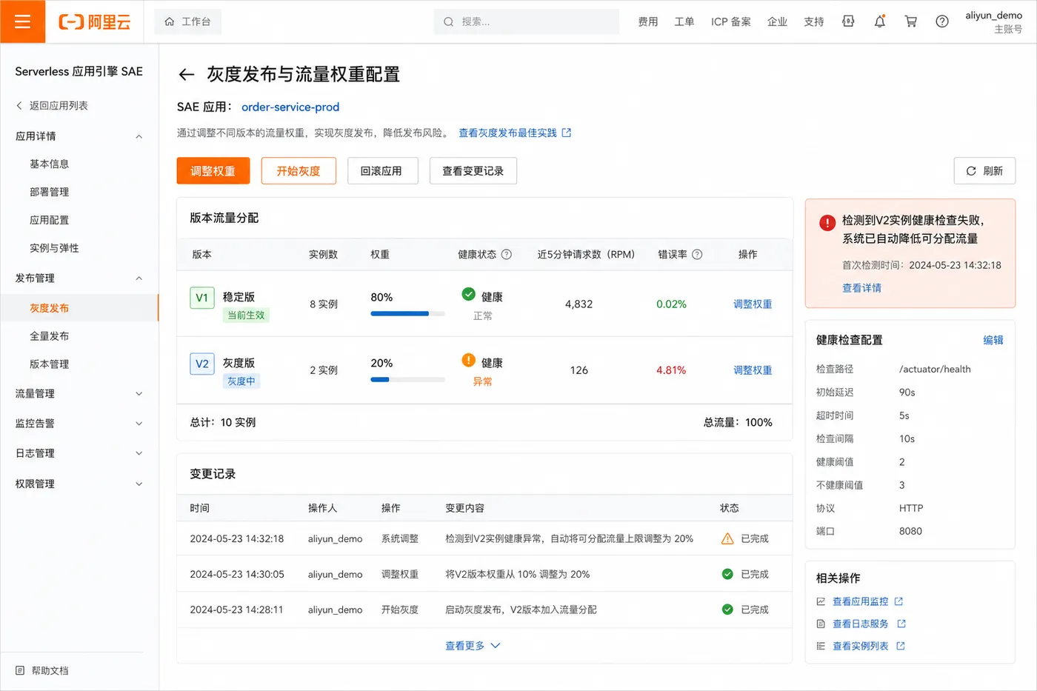Click the search input field
1037x691 pixels.
click(527, 21)
